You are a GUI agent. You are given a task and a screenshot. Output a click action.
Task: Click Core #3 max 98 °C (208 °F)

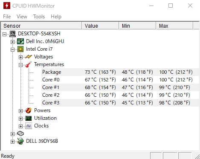tap(174, 103)
